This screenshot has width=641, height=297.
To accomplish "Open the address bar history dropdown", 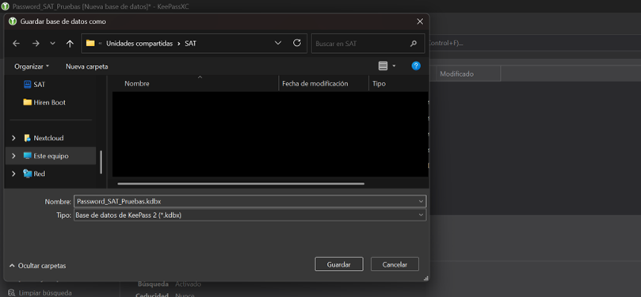I will [278, 44].
